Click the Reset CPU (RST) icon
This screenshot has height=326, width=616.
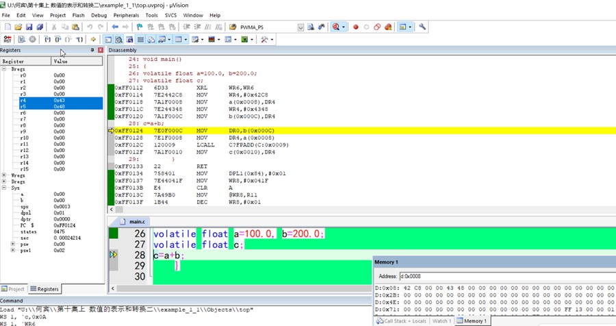[x=8, y=40]
